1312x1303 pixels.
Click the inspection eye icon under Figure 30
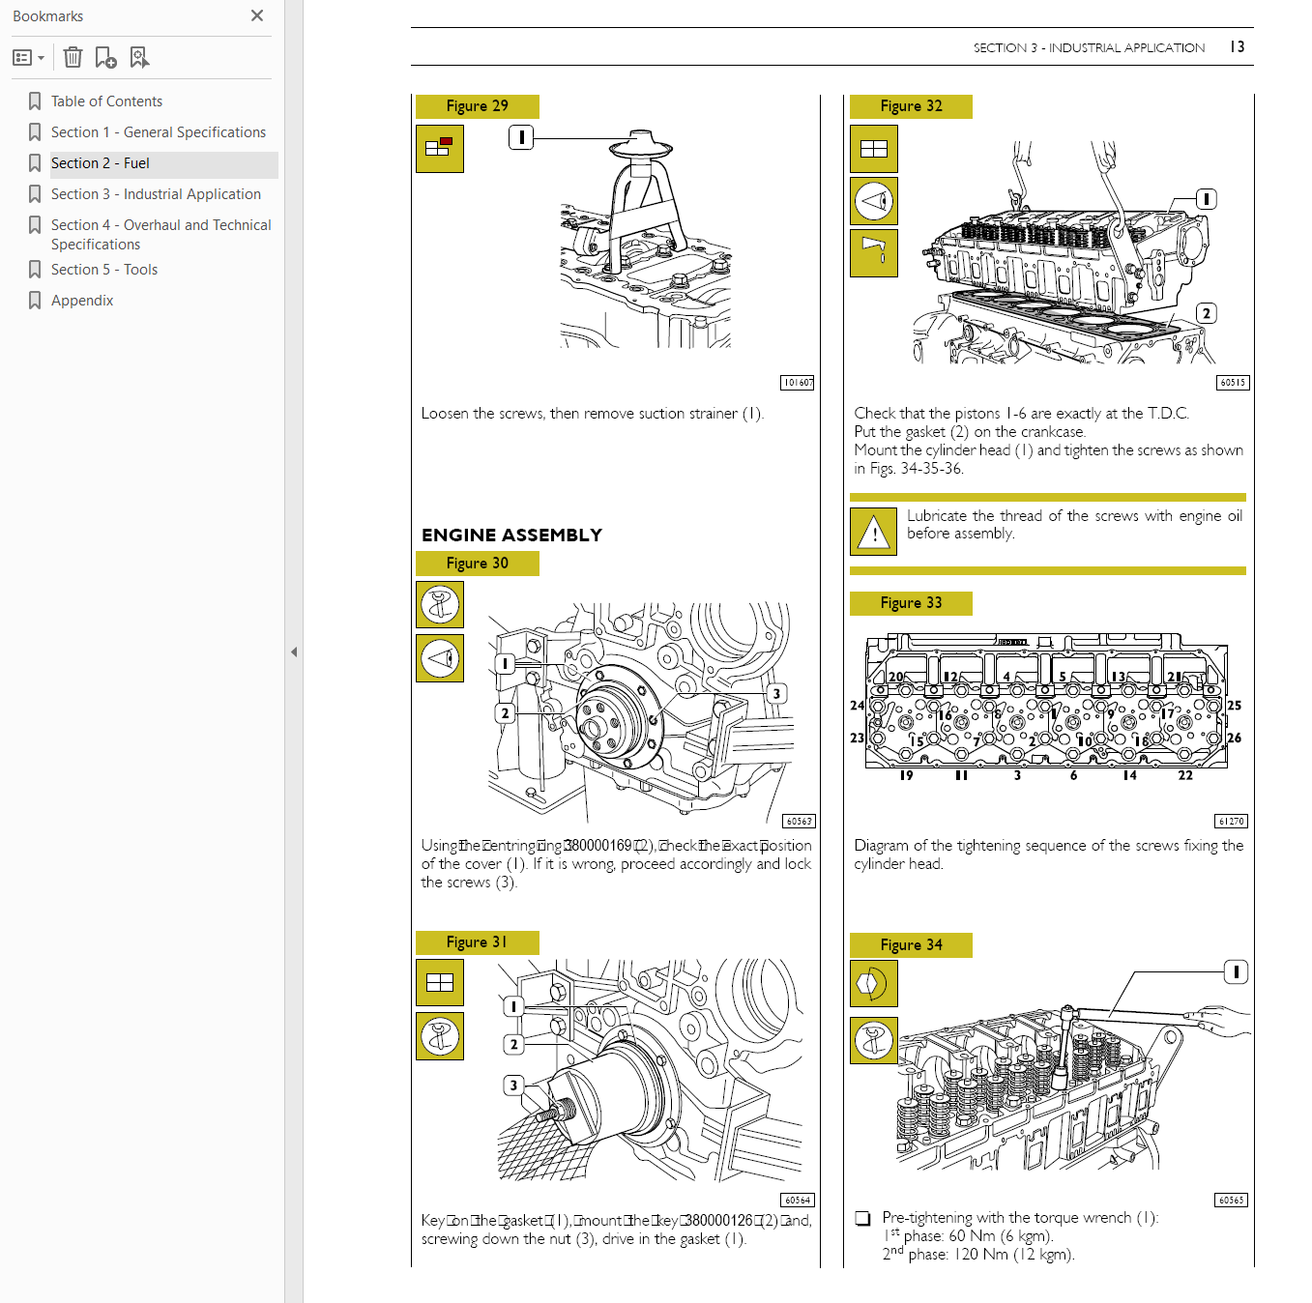(440, 658)
